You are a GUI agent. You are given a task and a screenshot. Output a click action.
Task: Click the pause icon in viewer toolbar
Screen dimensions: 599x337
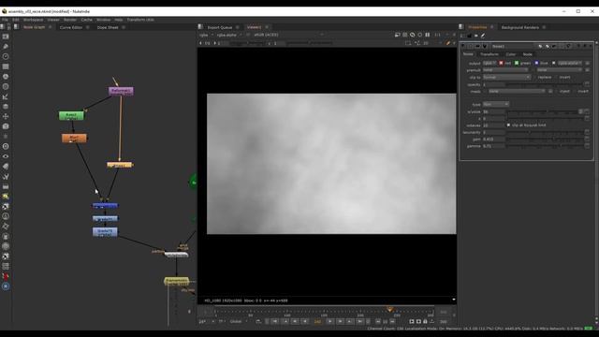click(x=428, y=35)
